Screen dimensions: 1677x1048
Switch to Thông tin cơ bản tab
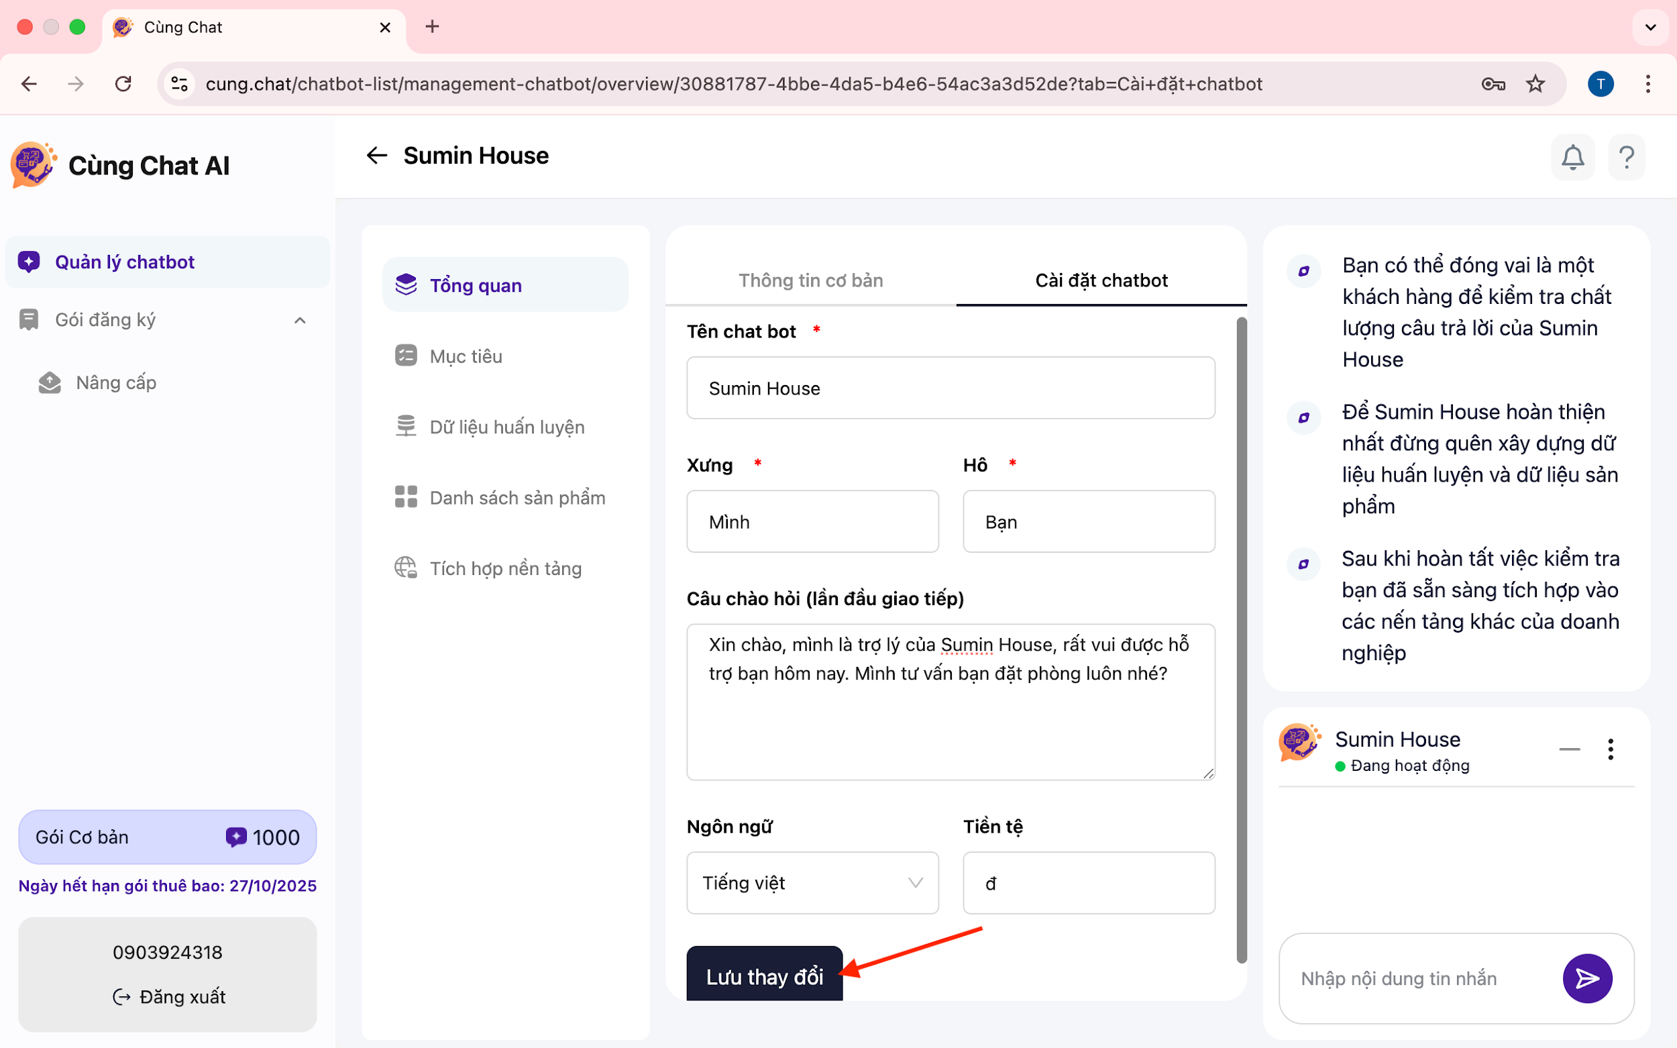pyautogui.click(x=810, y=280)
